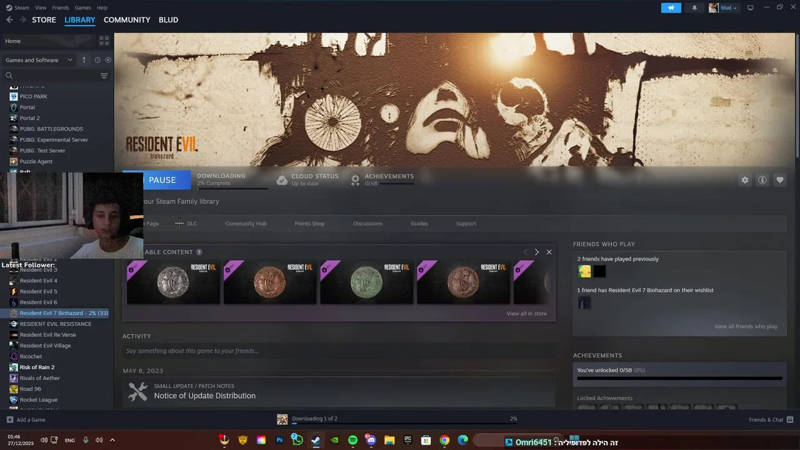800x450 pixels.
Task: Open the green coin DLC thumbnail
Action: tap(366, 282)
